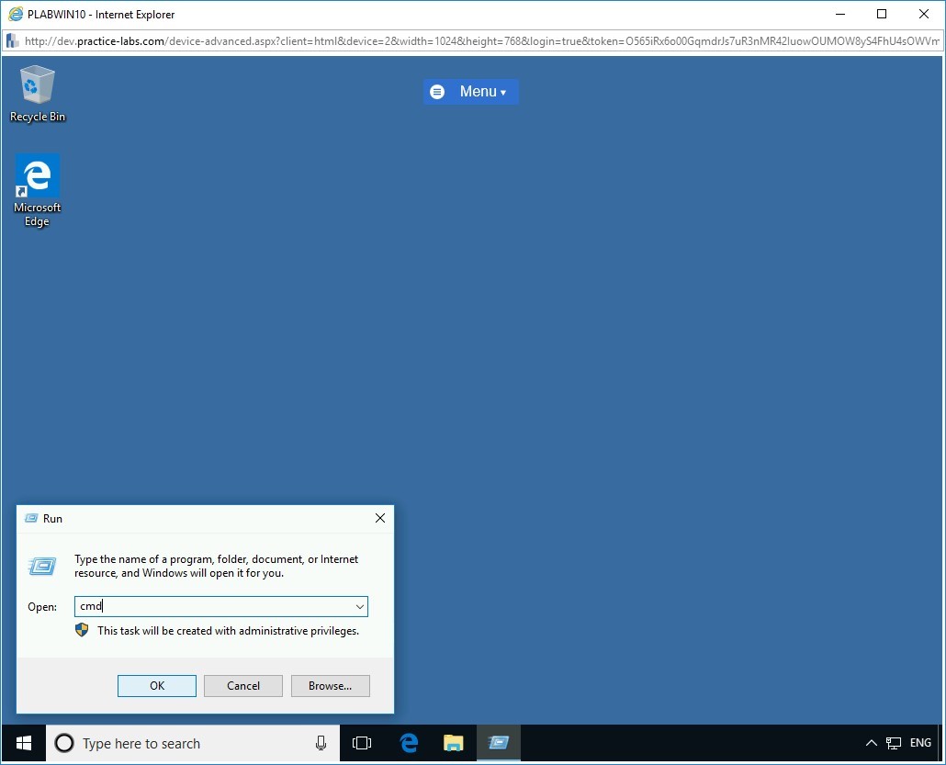Cancel the Run dialog
The height and width of the screenshot is (765, 946).
pos(243,686)
